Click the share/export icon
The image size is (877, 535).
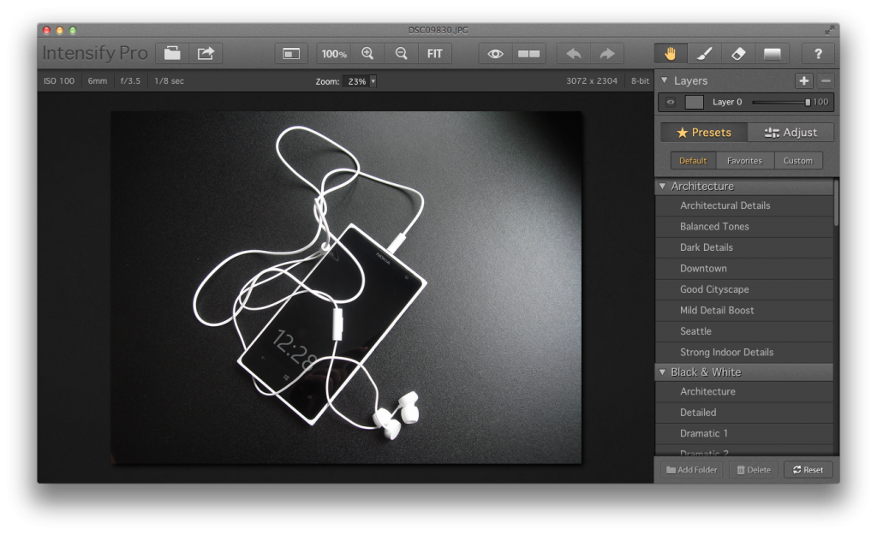pos(206,53)
